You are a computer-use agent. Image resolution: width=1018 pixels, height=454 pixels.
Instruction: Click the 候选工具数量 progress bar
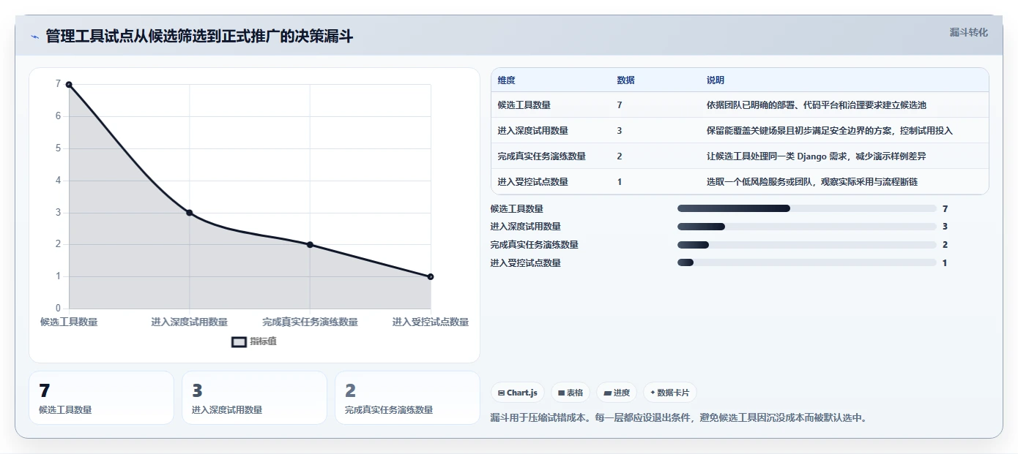pos(807,208)
